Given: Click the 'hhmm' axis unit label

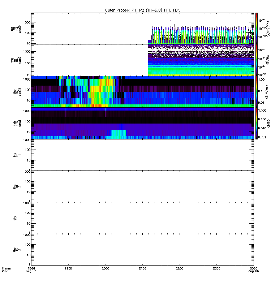Looking at the screenshot, I should 6,268.
